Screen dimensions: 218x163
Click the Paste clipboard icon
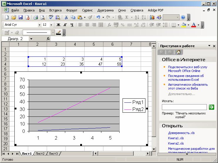tap(80, 17)
